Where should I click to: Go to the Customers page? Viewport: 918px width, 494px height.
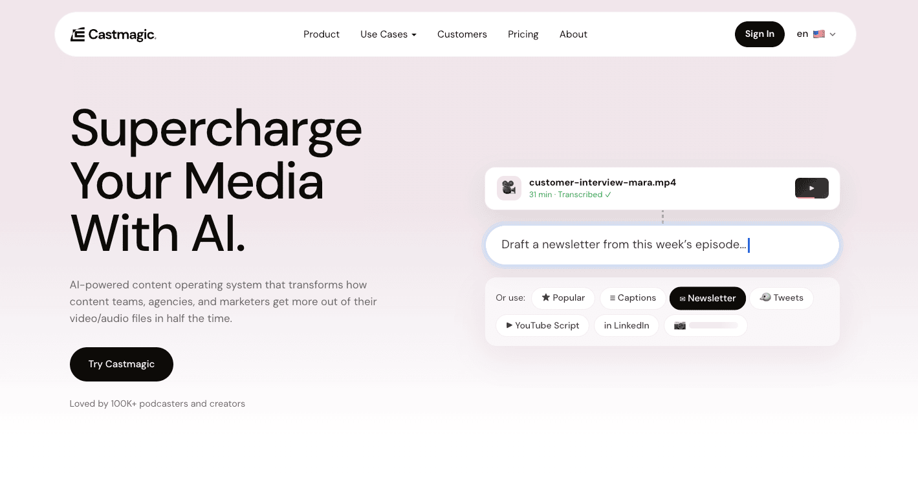(x=462, y=34)
